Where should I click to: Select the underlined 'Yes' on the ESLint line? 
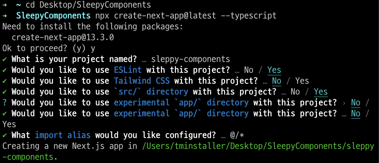click(274, 70)
